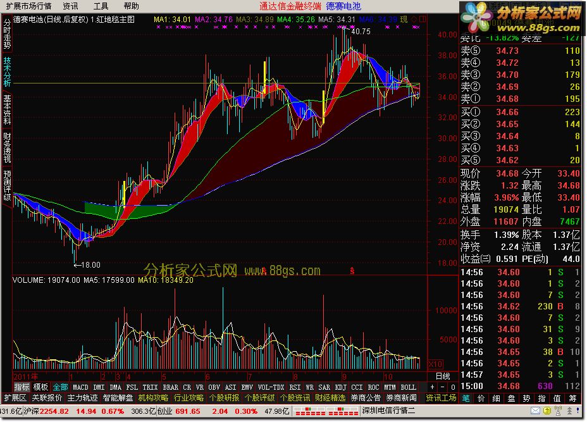Open the 个股评级 tab
Screen dimensions: 587x422
(259, 398)
